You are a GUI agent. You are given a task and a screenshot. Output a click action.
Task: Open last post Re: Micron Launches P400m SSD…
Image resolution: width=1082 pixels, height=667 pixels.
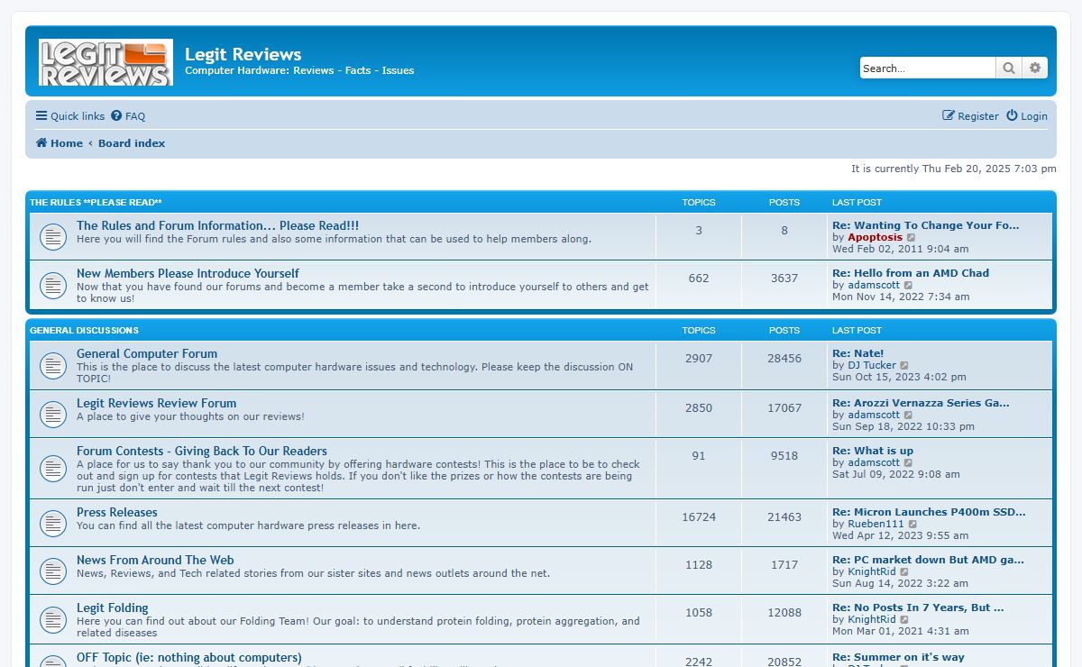point(929,512)
